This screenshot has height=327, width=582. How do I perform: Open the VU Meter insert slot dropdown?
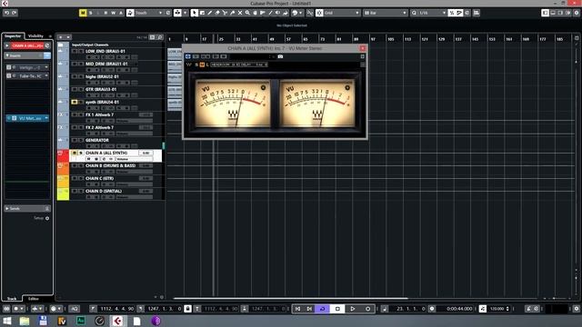click(46, 118)
